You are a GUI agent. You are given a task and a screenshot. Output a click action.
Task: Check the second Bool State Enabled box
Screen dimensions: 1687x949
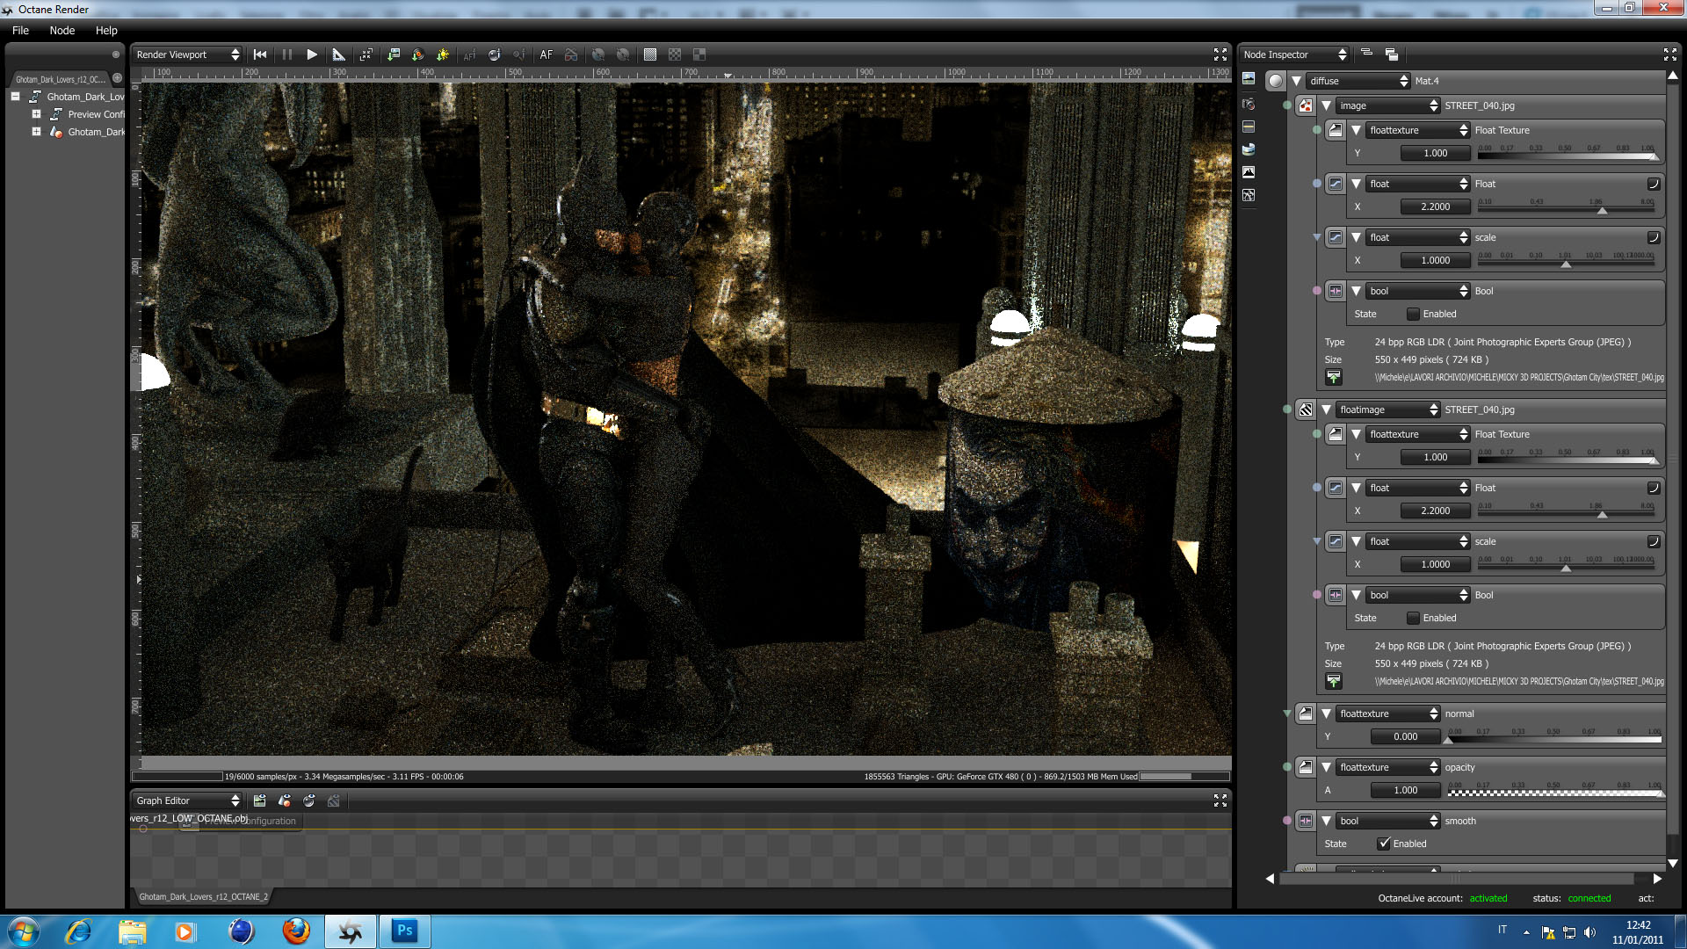(x=1413, y=618)
